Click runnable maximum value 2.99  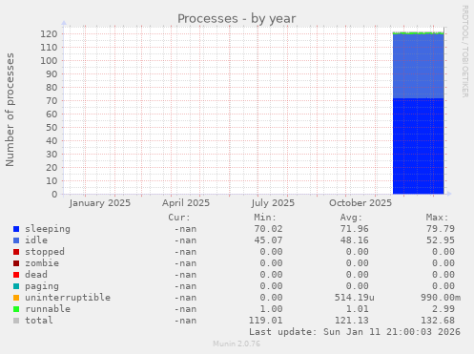point(443,309)
